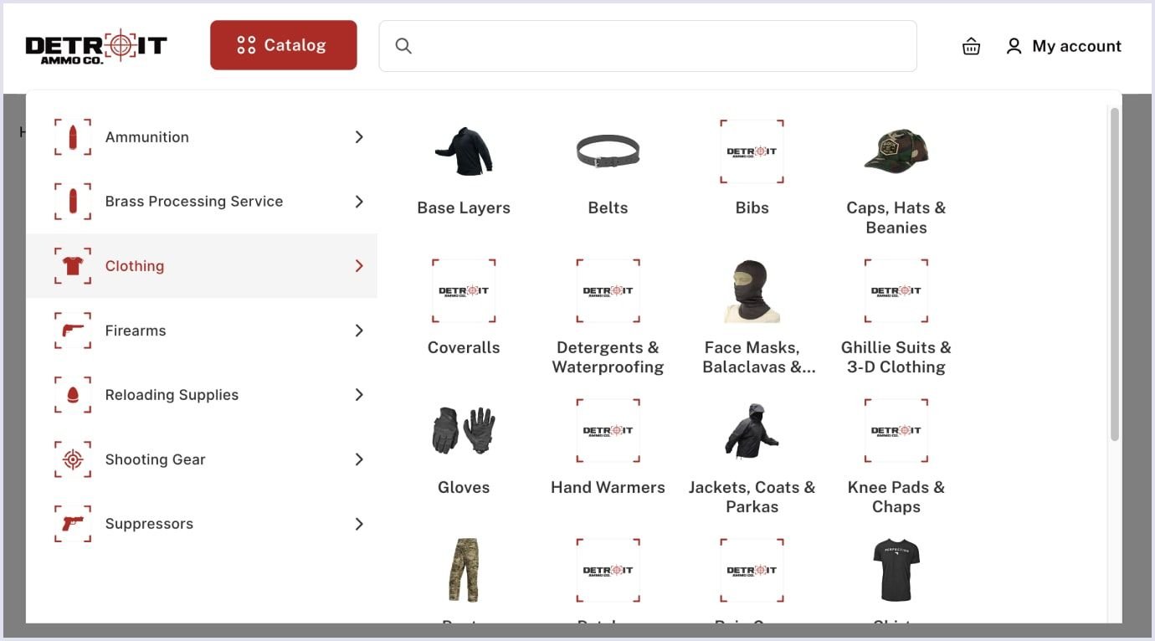Viewport: 1155px width, 641px height.
Task: Open the Catalog button
Action: (x=284, y=45)
